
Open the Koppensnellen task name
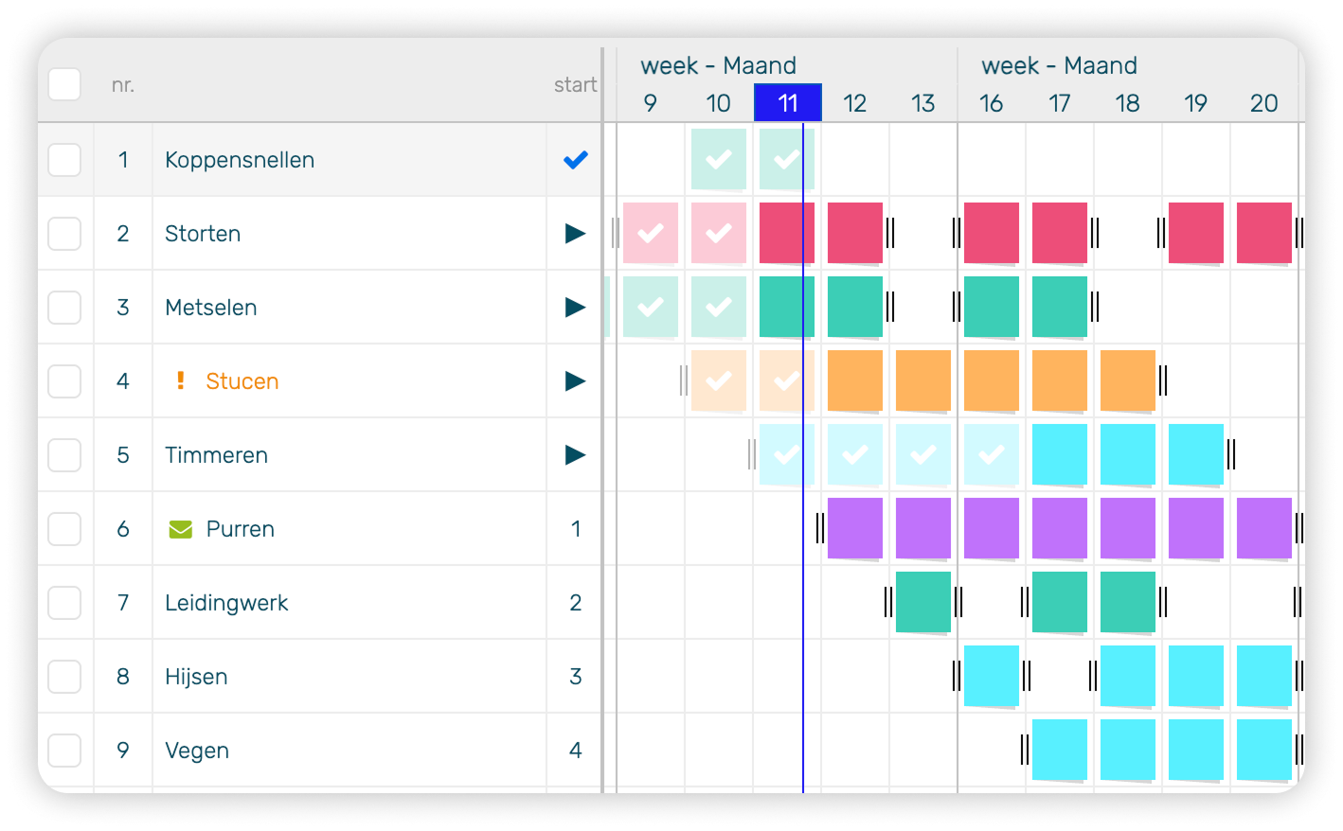pos(240,160)
